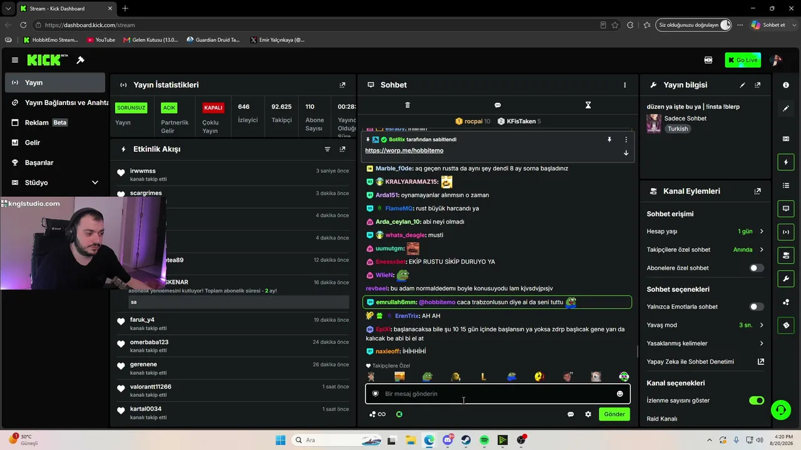
Task: Click the lightning bolt icon in right sidebar
Action: (x=786, y=162)
